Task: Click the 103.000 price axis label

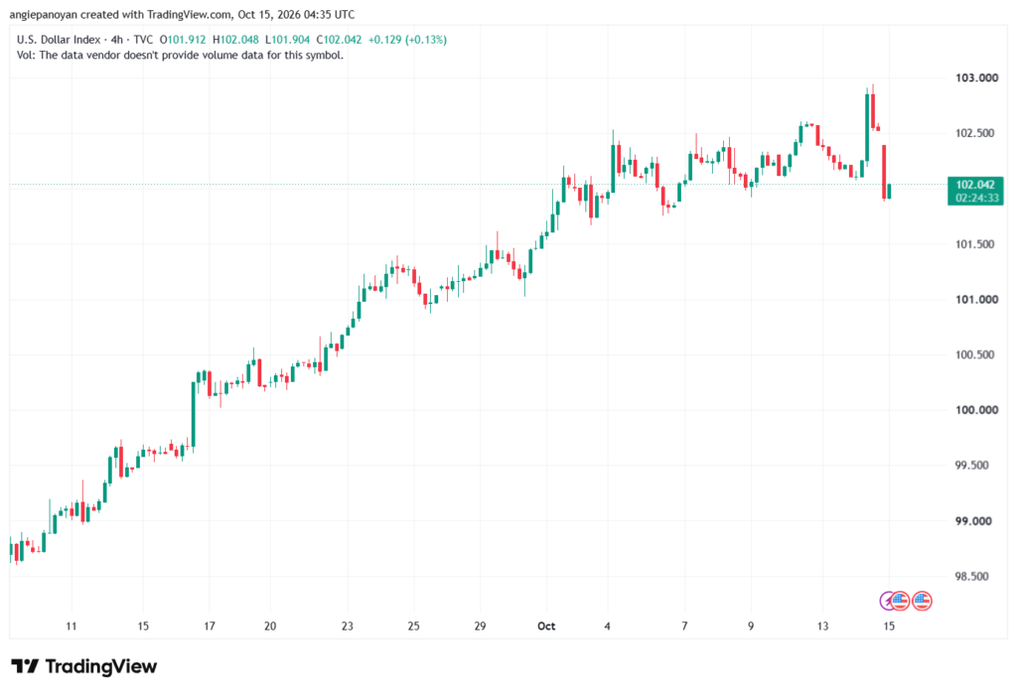Action: tap(976, 77)
